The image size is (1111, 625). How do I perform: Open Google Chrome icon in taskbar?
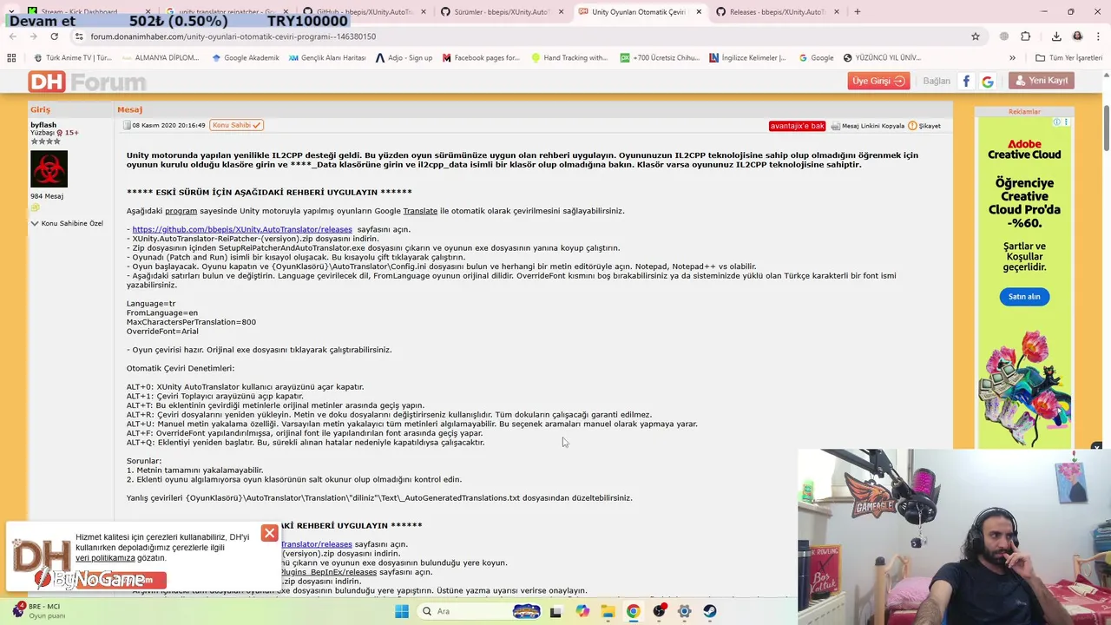633,611
